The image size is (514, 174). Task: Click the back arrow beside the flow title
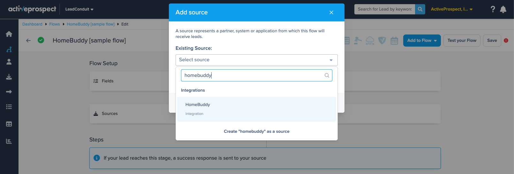[28, 40]
